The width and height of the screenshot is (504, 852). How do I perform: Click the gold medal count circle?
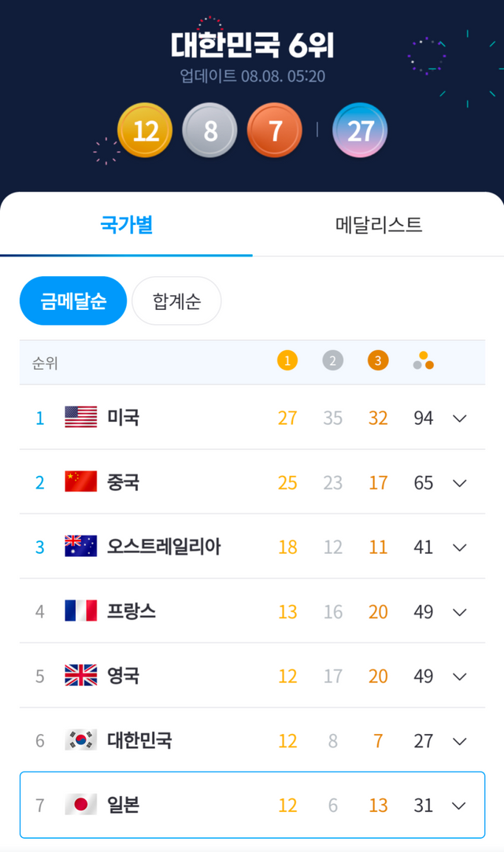point(145,131)
